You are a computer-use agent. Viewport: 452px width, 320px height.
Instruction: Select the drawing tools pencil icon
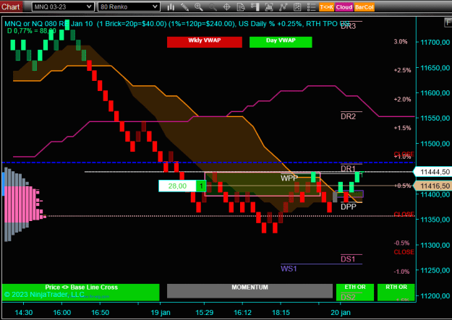185,7
